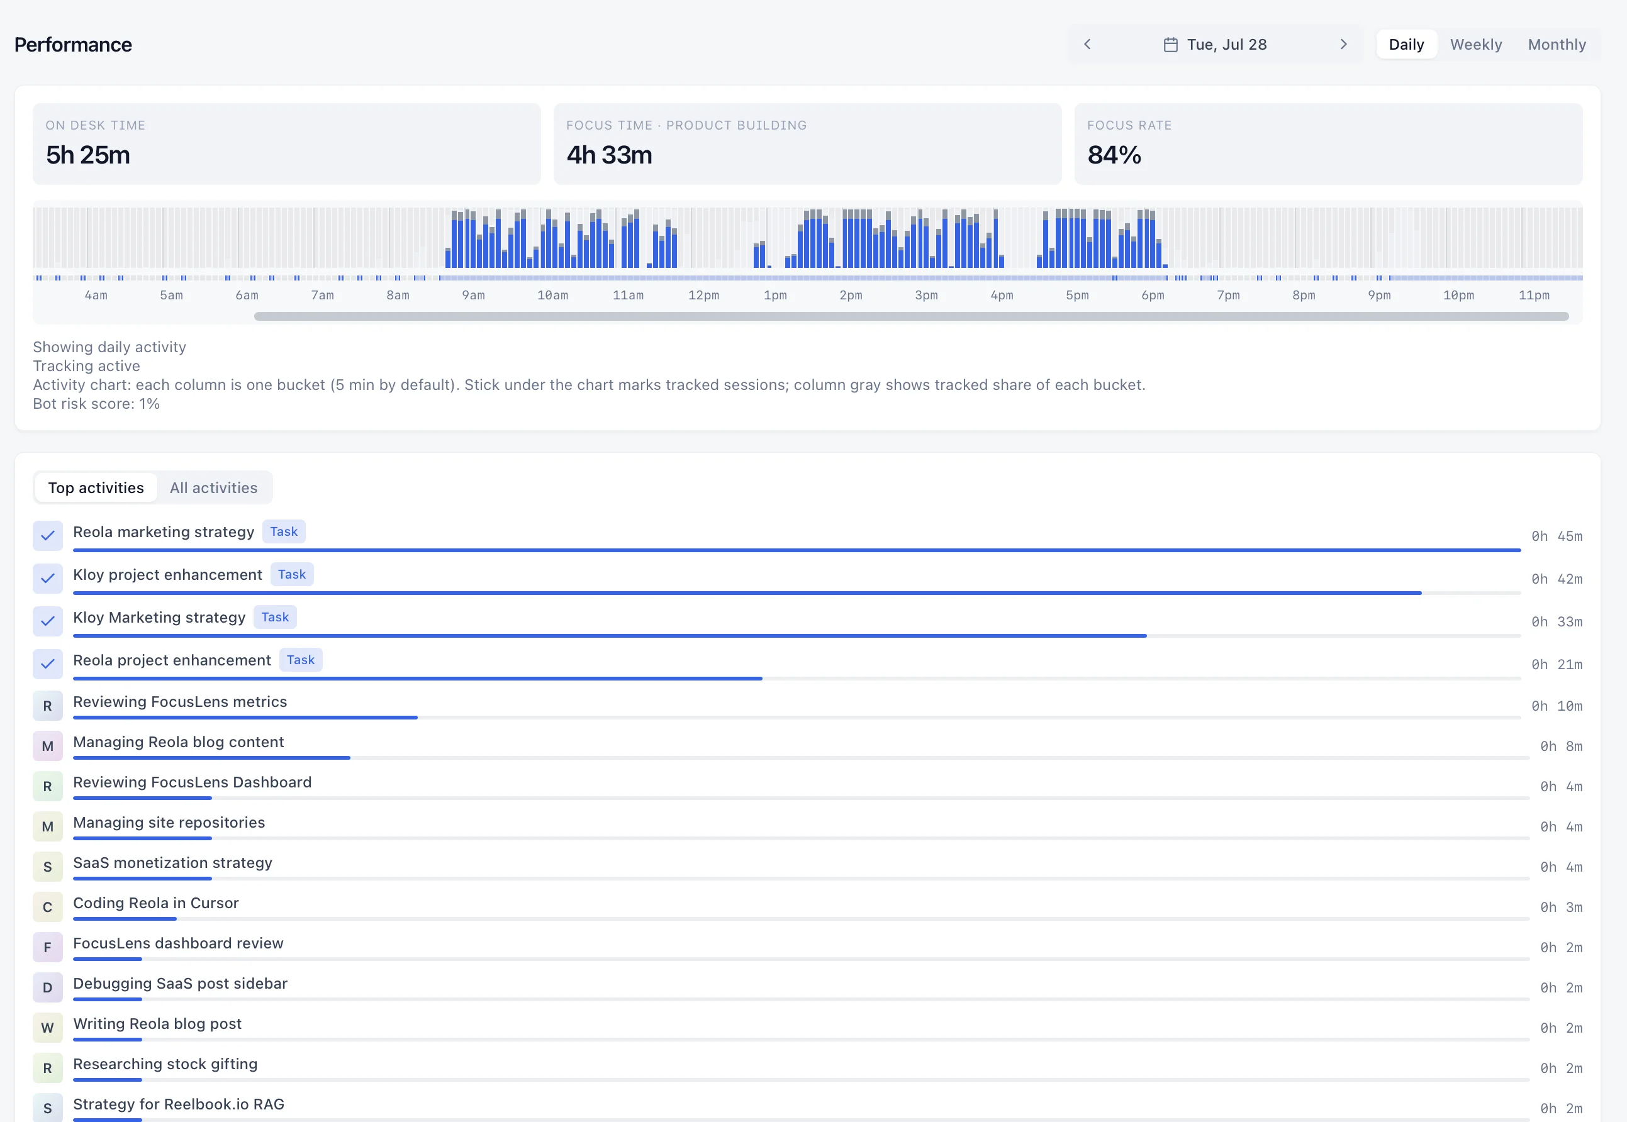1627x1122 pixels.
Task: Click the Reviewing FocusLens metrics row title
Action: coord(180,702)
